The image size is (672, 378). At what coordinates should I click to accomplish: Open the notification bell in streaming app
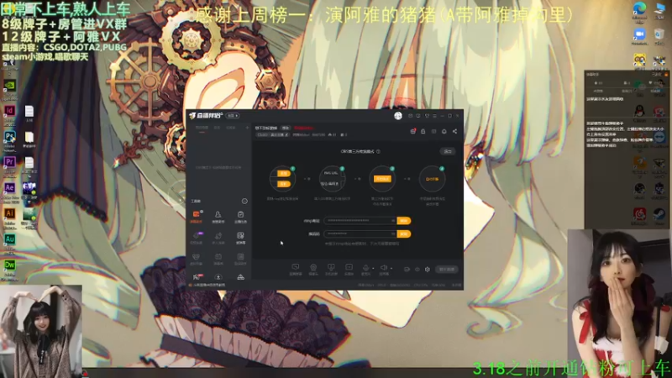point(444,131)
